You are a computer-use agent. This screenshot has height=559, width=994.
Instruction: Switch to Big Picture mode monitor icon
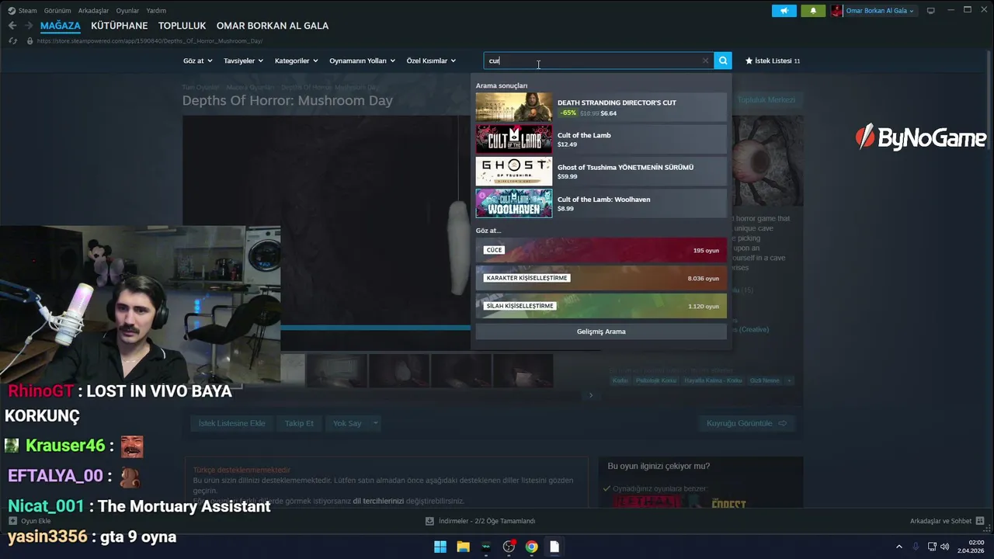930,11
